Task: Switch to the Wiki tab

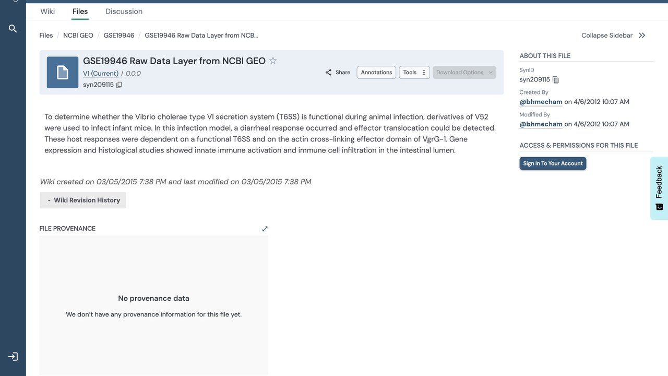Action: 47,11
